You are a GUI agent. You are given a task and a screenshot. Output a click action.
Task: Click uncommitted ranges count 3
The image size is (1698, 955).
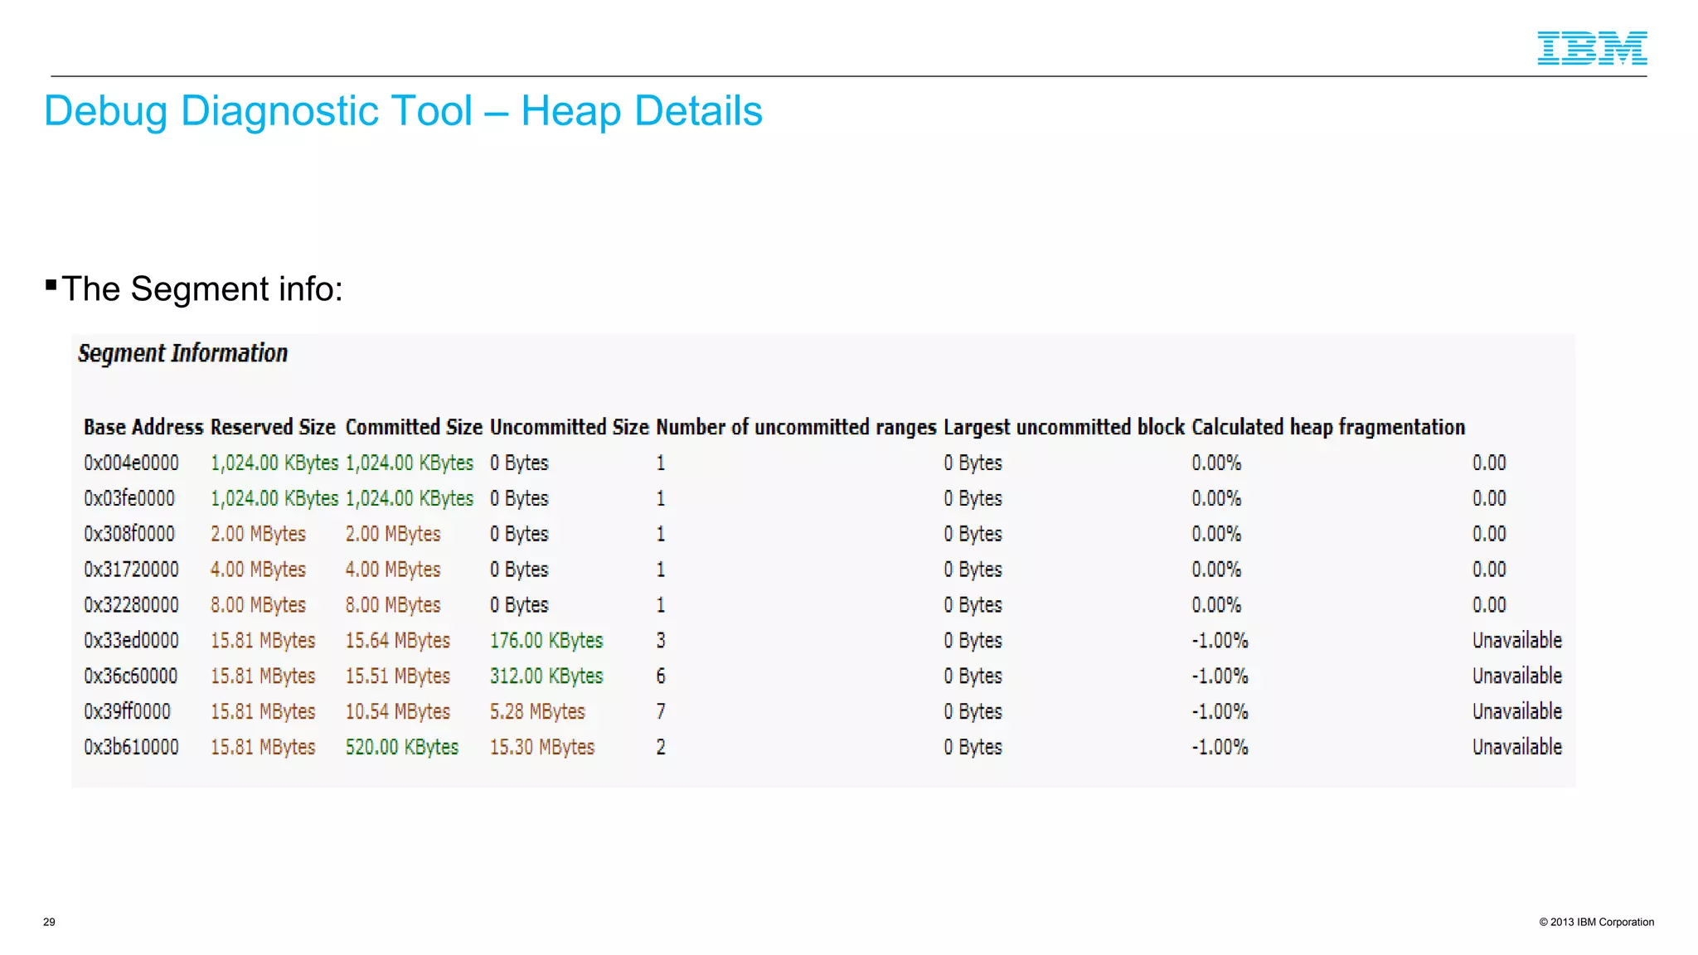[661, 641]
